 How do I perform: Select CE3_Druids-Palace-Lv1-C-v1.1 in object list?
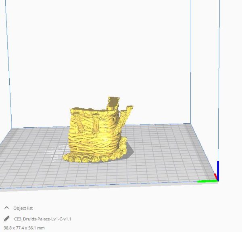click(x=42, y=219)
